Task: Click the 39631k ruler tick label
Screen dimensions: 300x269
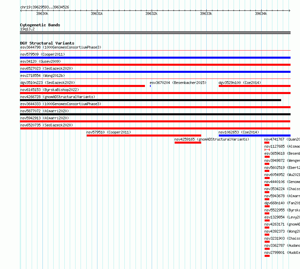Action: pos(97,13)
